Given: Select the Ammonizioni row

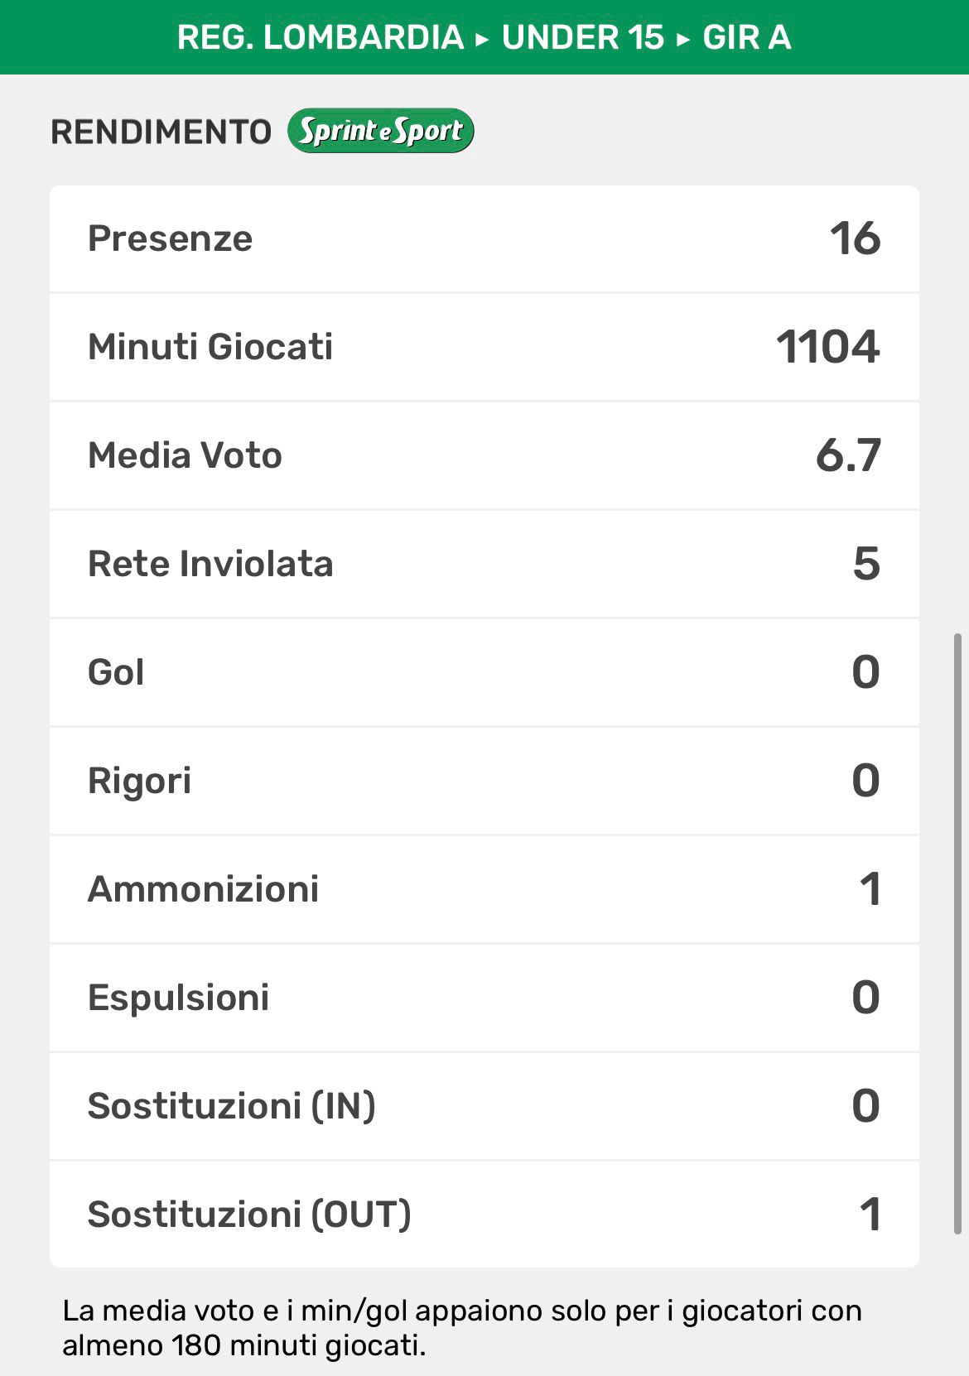Looking at the screenshot, I should point(484,889).
